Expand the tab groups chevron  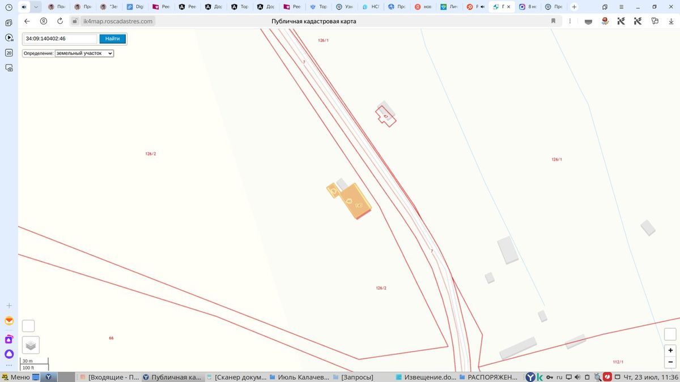point(36,7)
